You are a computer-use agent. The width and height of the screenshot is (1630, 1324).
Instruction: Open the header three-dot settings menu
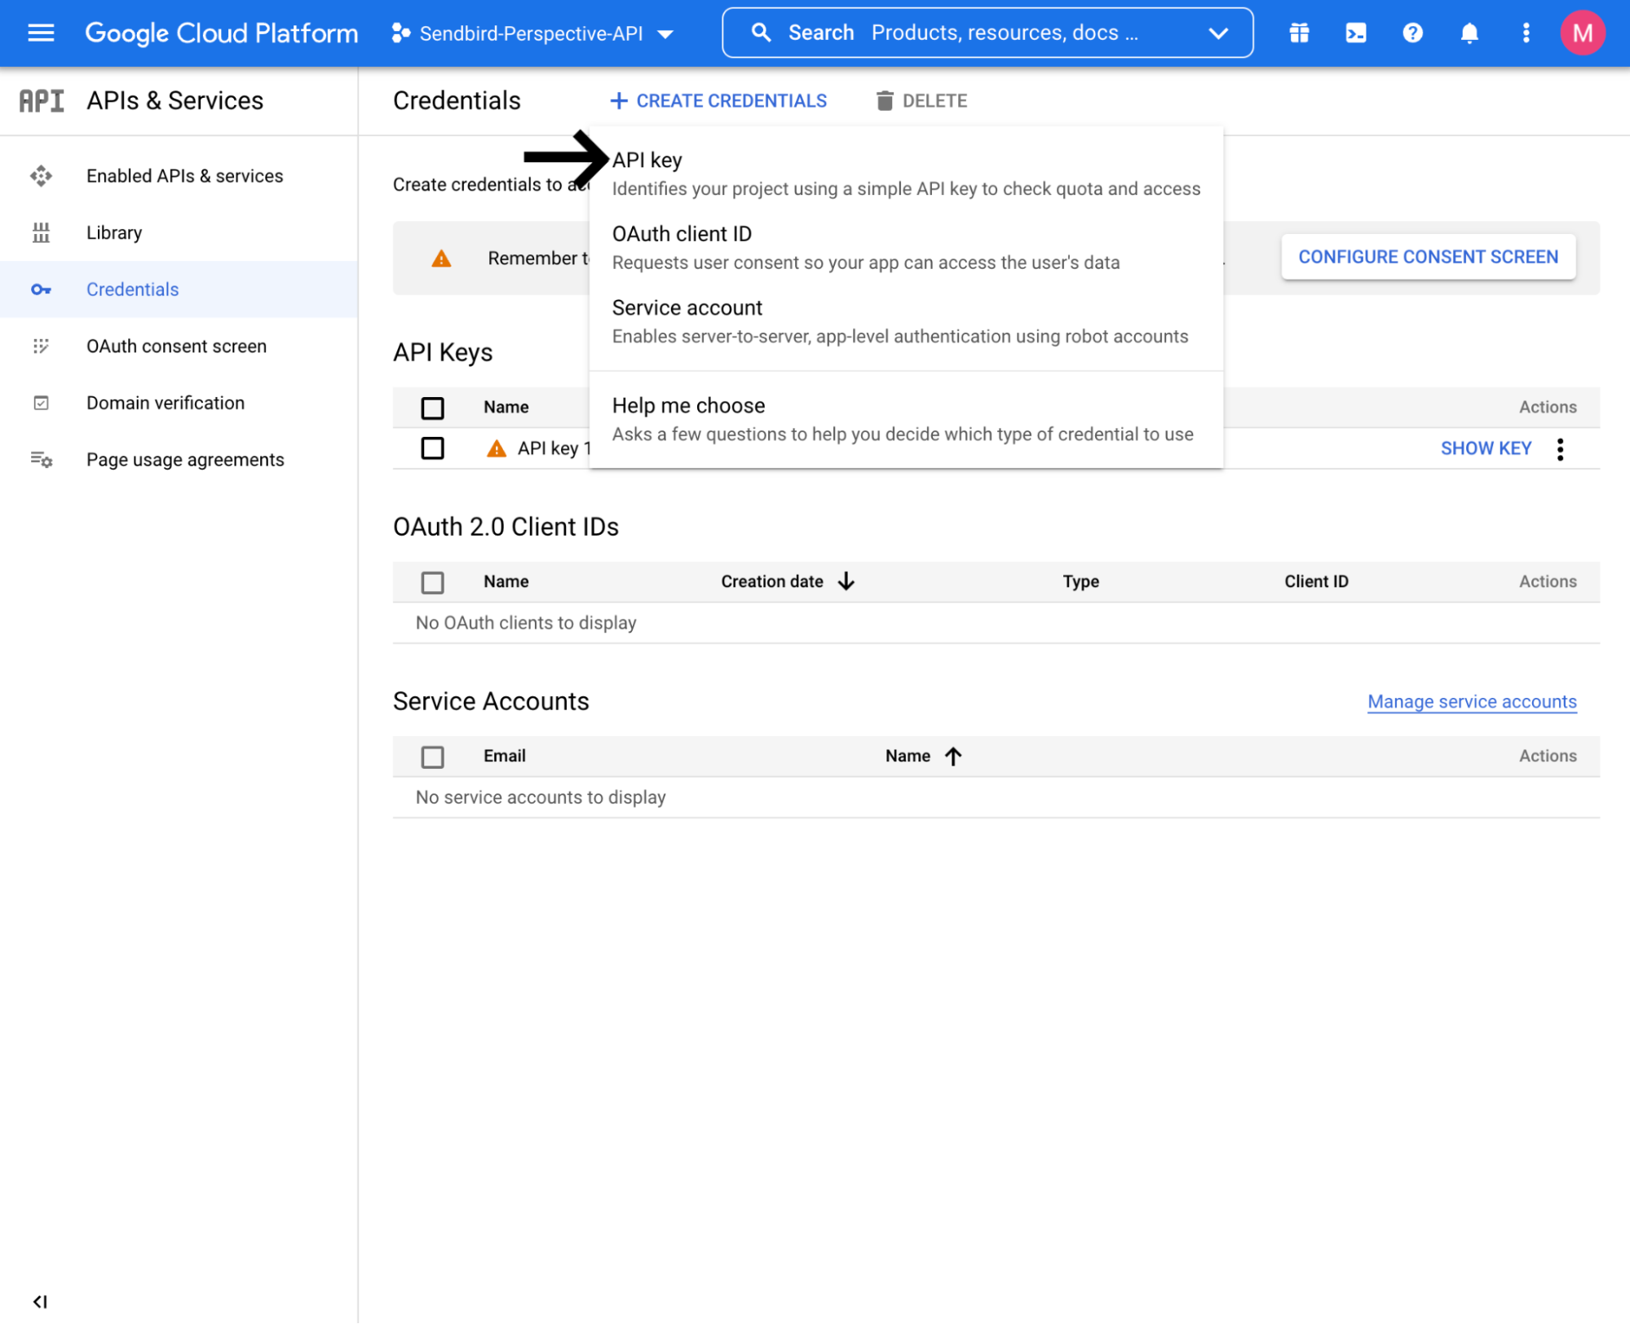point(1526,33)
